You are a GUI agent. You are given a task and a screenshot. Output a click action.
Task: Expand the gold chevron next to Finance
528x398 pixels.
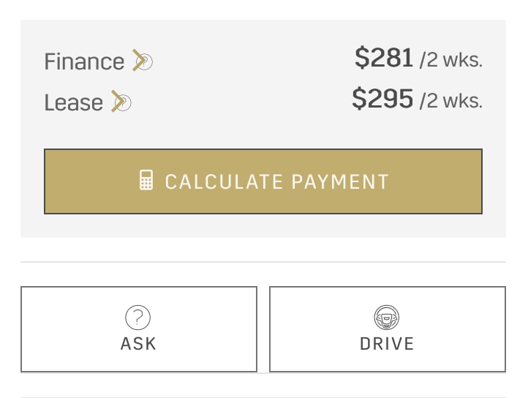(137, 60)
